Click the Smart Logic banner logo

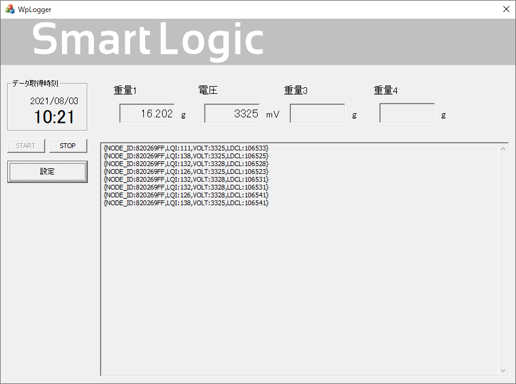coord(148,41)
